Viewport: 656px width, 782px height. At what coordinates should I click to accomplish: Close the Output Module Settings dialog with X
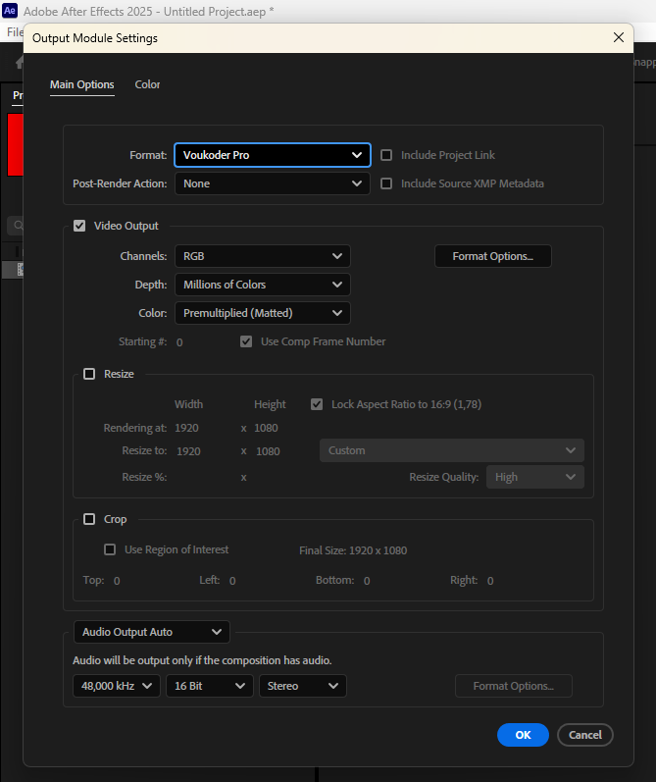click(x=618, y=37)
